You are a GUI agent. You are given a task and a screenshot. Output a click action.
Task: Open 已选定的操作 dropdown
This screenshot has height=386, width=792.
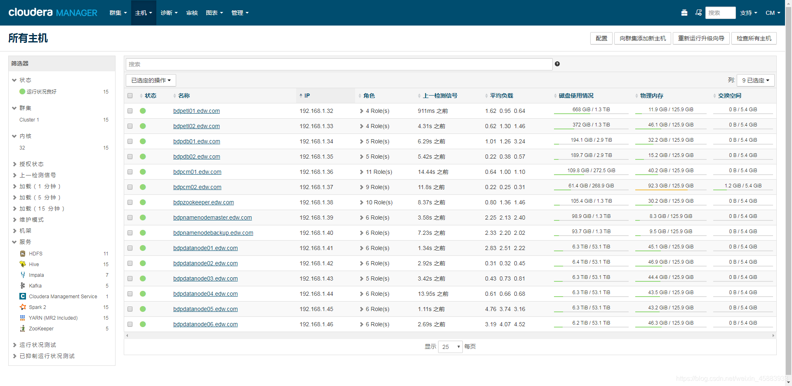point(151,80)
